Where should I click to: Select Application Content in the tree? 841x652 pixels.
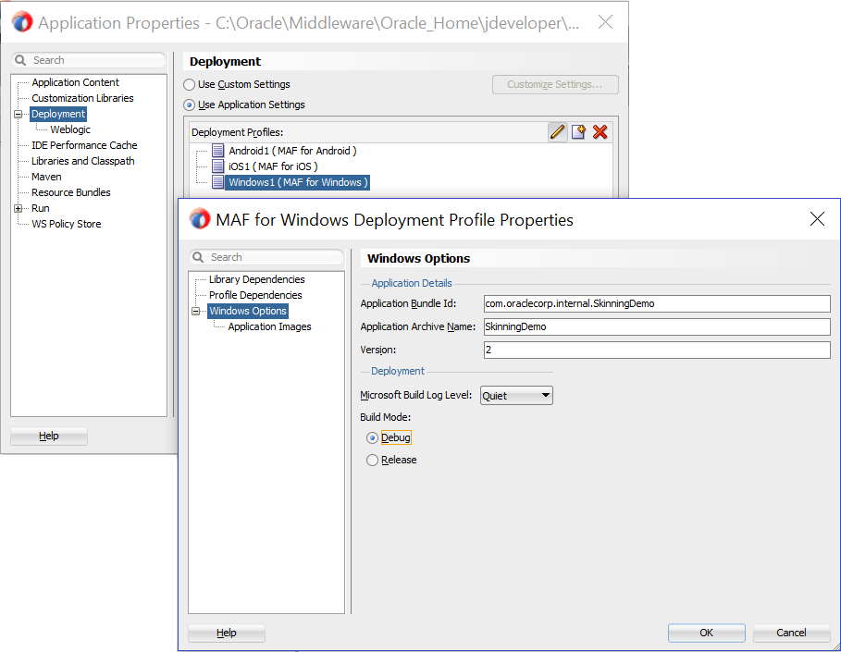[x=75, y=82]
